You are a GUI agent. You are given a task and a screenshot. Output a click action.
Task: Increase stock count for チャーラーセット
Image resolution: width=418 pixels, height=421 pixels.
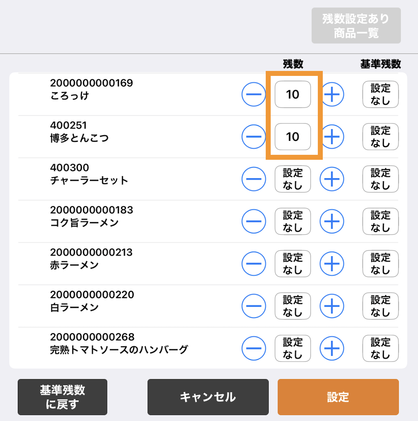pos(332,179)
